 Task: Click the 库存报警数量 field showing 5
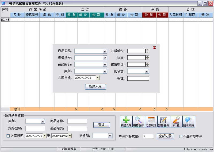click(x=148, y=136)
